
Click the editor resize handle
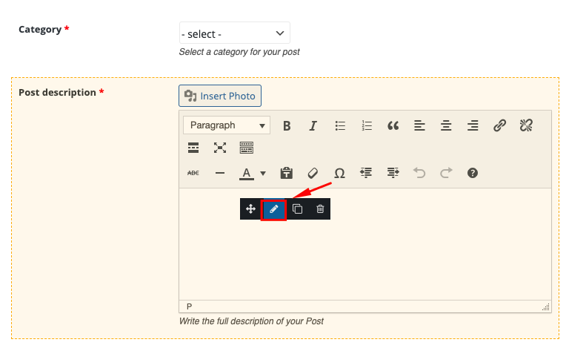(546, 306)
